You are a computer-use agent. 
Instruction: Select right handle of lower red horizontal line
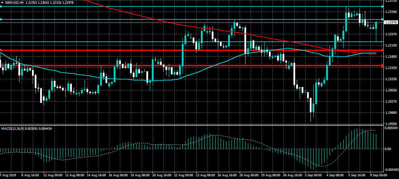(x=382, y=66)
